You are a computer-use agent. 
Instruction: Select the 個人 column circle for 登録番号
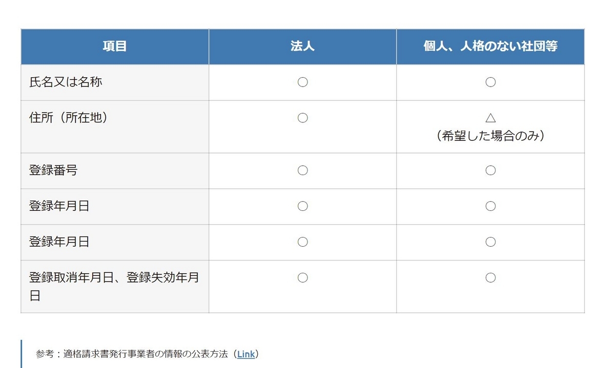pos(490,170)
